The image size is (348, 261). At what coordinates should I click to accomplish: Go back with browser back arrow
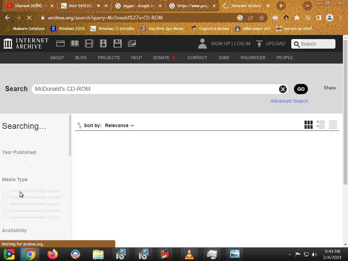tap(7, 18)
